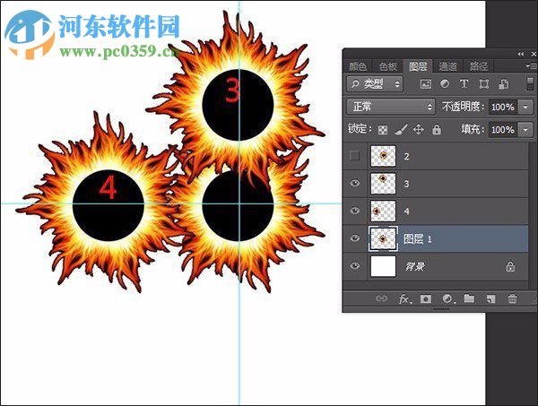
Task: Select the 背景 layer name
Action: click(x=415, y=266)
